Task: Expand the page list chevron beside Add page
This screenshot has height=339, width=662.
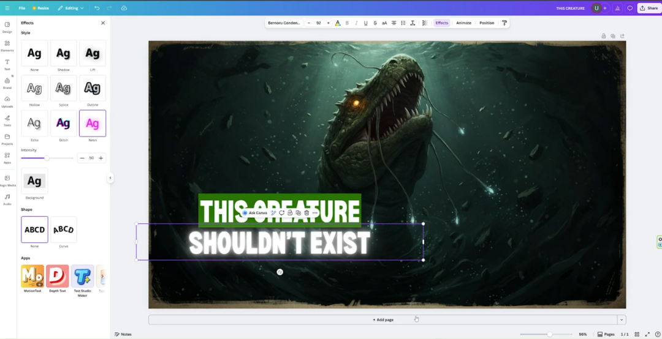Action: click(622, 319)
